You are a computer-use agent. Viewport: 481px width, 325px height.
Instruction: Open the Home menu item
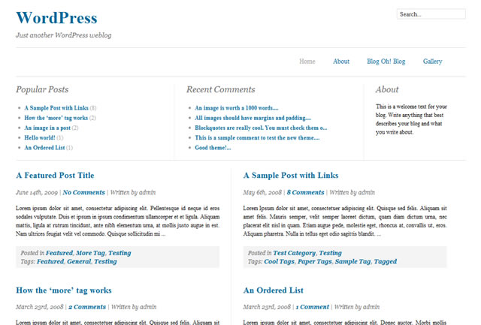coord(307,62)
